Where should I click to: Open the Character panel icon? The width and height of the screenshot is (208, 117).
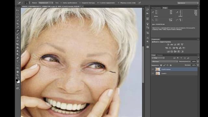148,38
